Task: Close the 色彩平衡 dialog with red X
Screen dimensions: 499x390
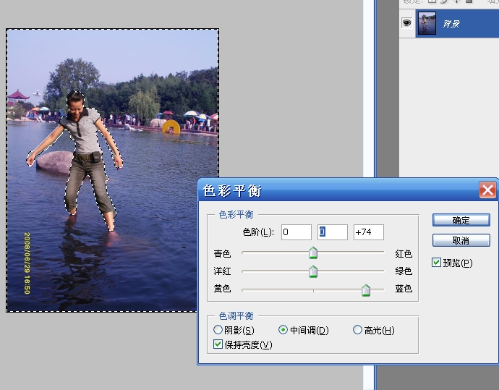Action: [x=487, y=190]
